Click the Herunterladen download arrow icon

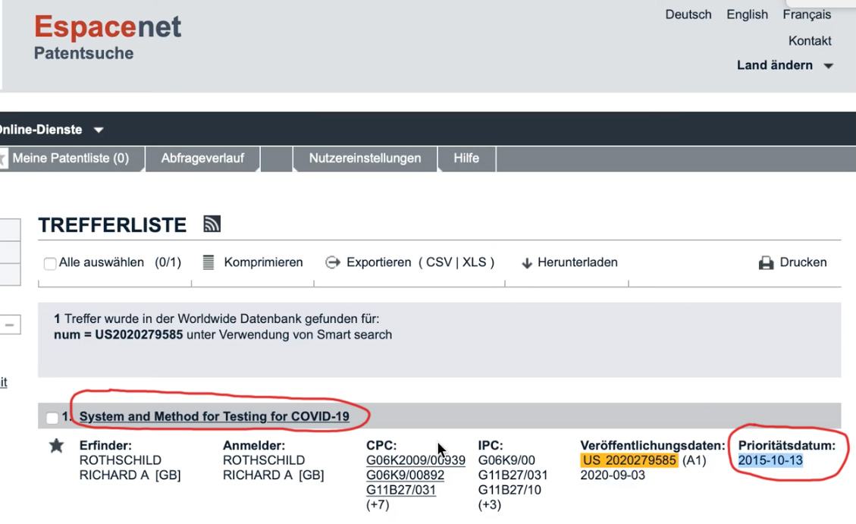tap(527, 263)
